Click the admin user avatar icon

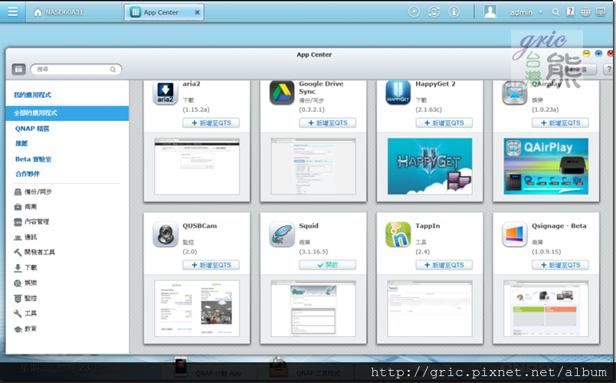click(490, 11)
